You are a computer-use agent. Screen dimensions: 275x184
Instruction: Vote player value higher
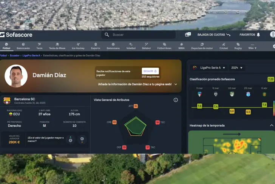[71, 140]
